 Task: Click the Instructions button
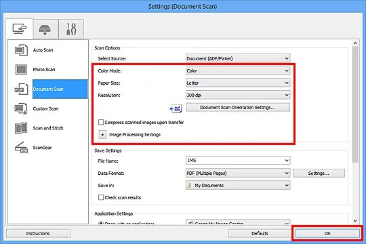coord(38,233)
